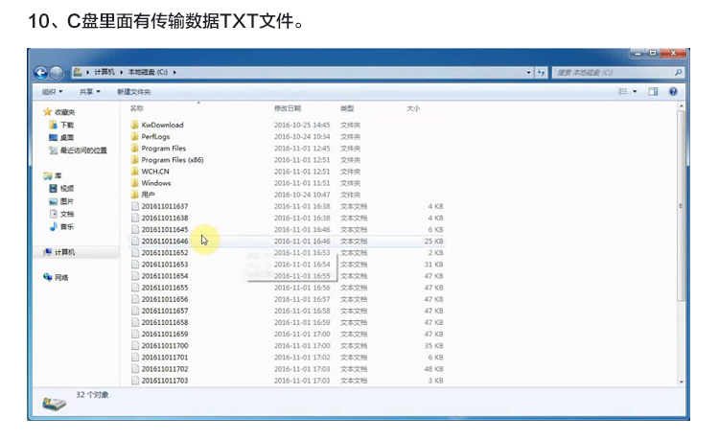Open the view options dropdown arrow
Screen dimensions: 719x440
[635, 91]
